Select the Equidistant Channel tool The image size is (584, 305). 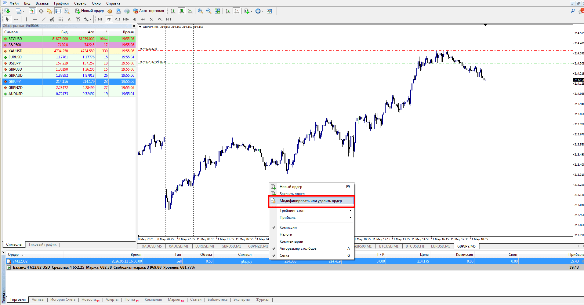(x=52, y=19)
